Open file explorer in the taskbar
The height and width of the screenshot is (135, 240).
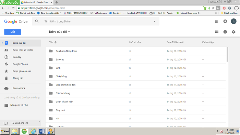point(15,131)
